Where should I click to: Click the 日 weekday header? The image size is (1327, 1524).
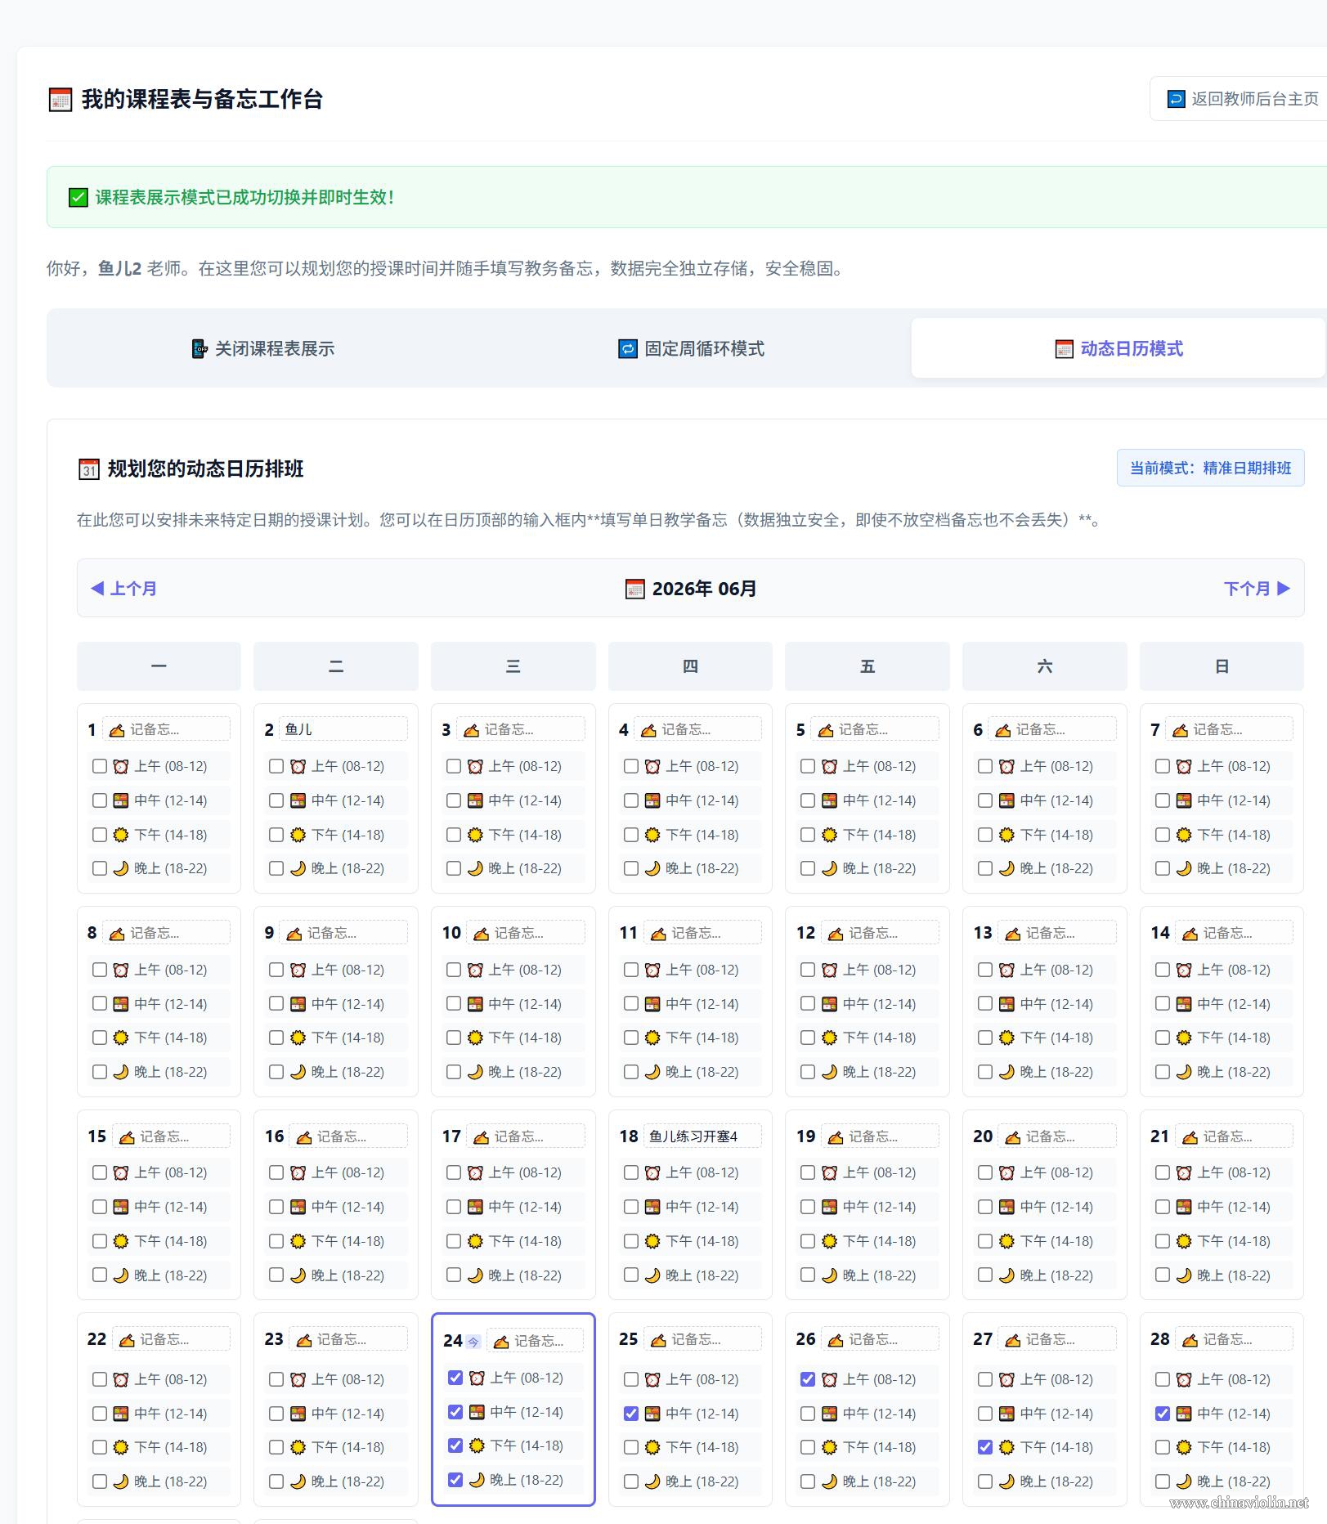point(1222,666)
